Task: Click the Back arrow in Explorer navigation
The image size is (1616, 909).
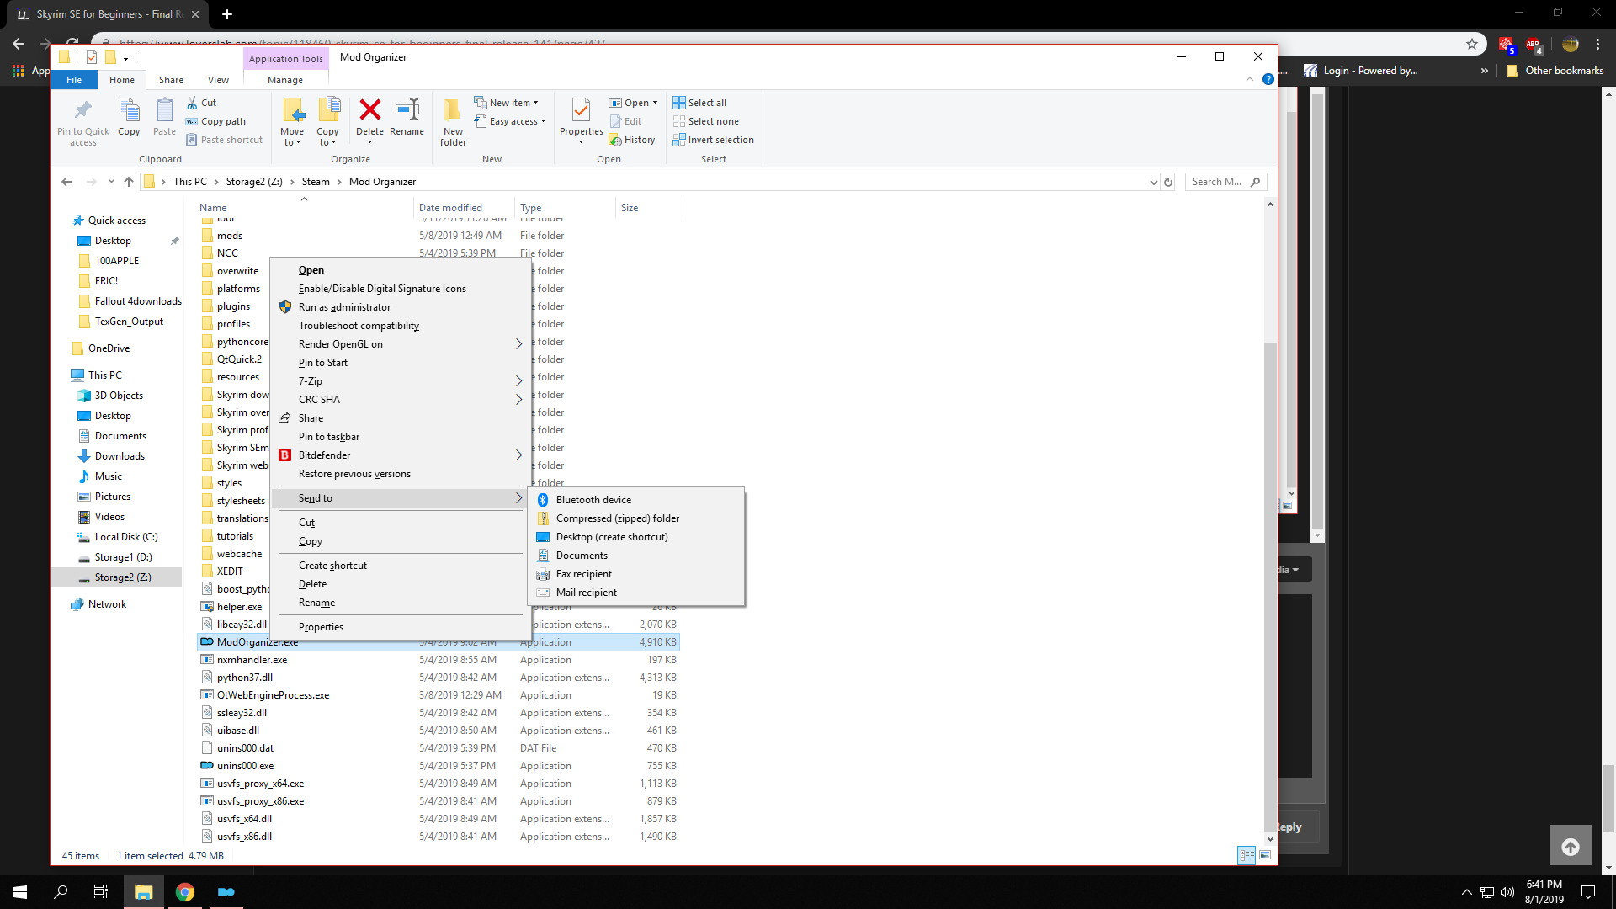Action: (66, 182)
